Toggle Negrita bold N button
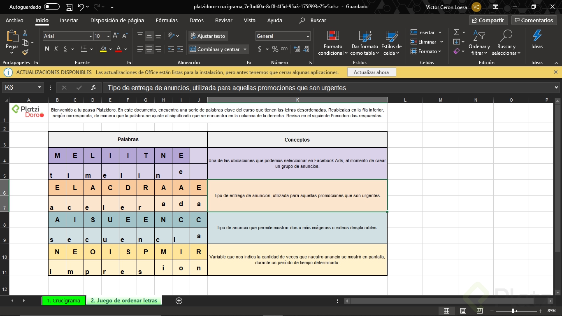This screenshot has width=562, height=316. [47, 49]
